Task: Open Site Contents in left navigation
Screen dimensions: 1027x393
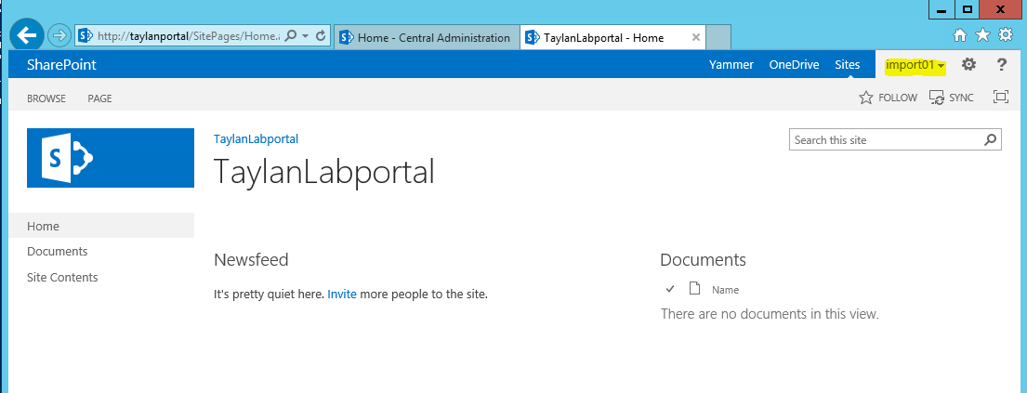Action: [62, 277]
